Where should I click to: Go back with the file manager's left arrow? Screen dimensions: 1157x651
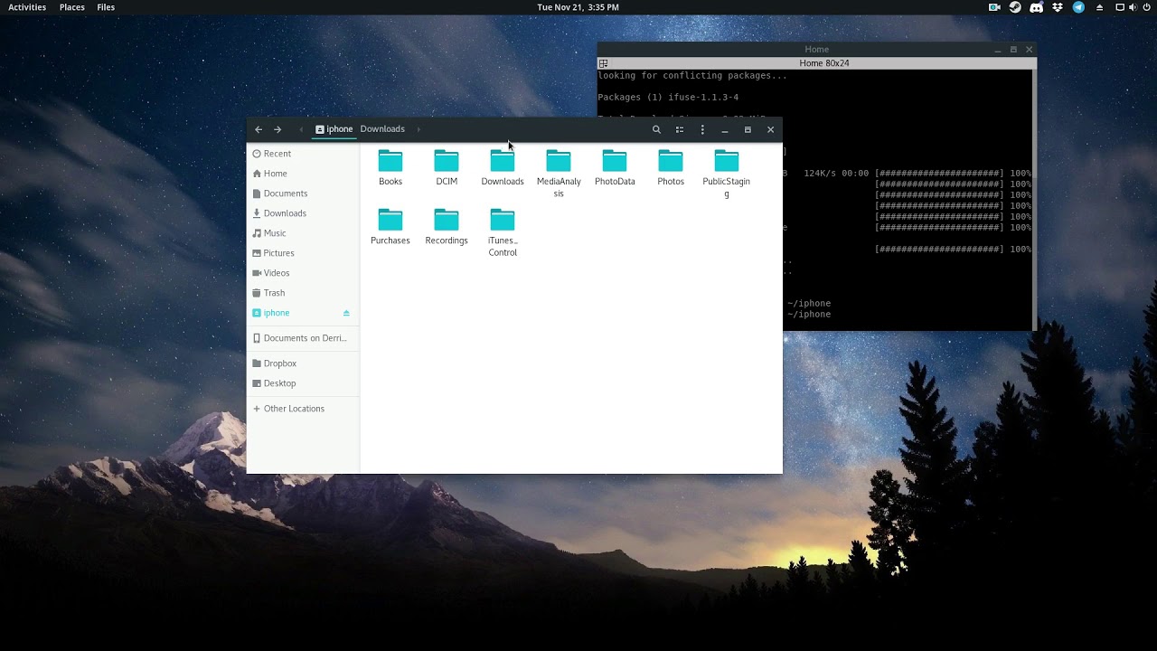click(x=259, y=129)
